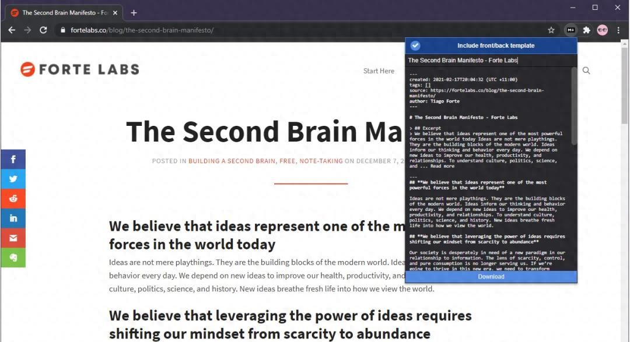Viewport: 630px width, 342px height.
Task: Bookmark this page with the star
Action: tap(551, 30)
